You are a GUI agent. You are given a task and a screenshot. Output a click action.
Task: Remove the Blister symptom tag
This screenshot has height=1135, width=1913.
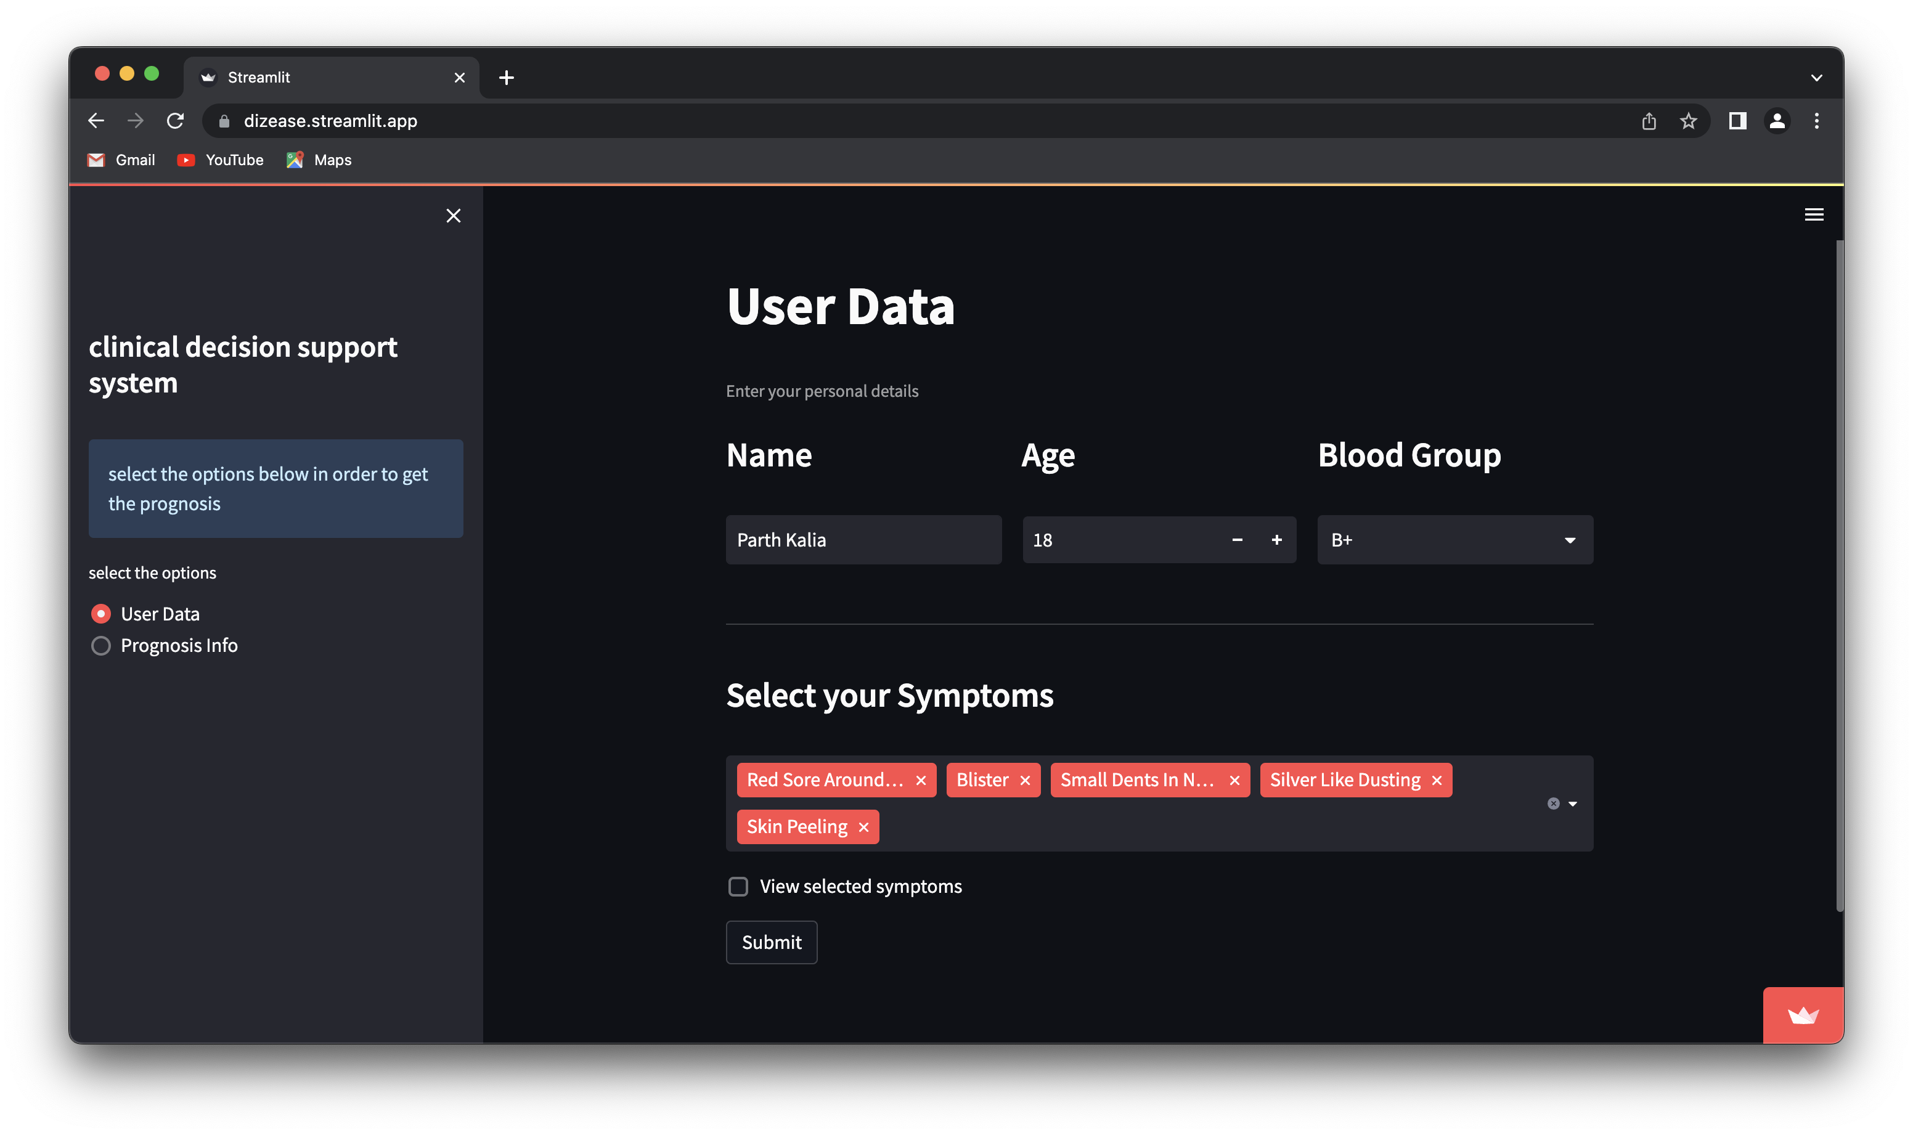point(1026,779)
